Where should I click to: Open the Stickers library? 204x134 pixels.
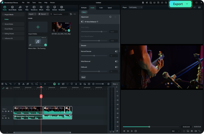click(54, 8)
